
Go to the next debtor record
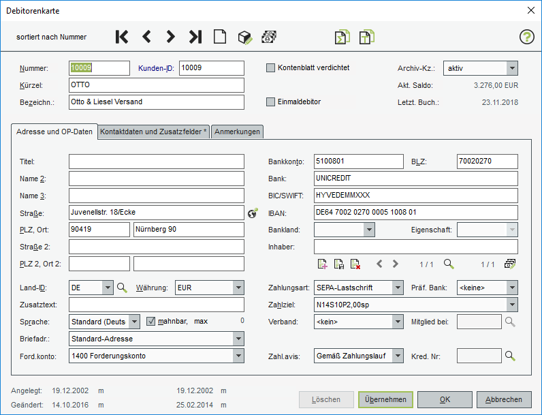170,37
